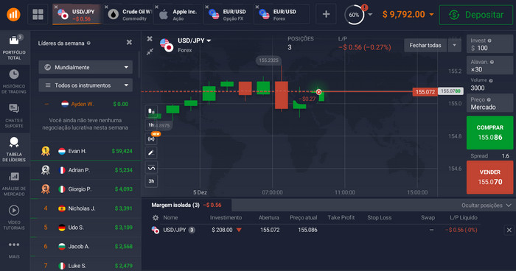Select leader Adrian P. row

click(x=86, y=170)
